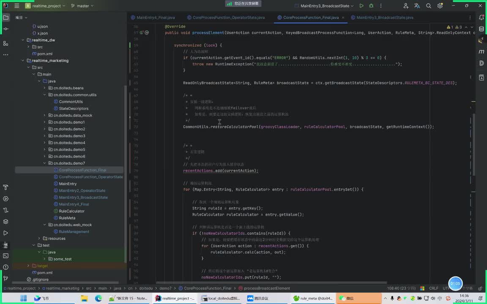
Task: Select RuleManagement class in project tree
Action: (74, 231)
